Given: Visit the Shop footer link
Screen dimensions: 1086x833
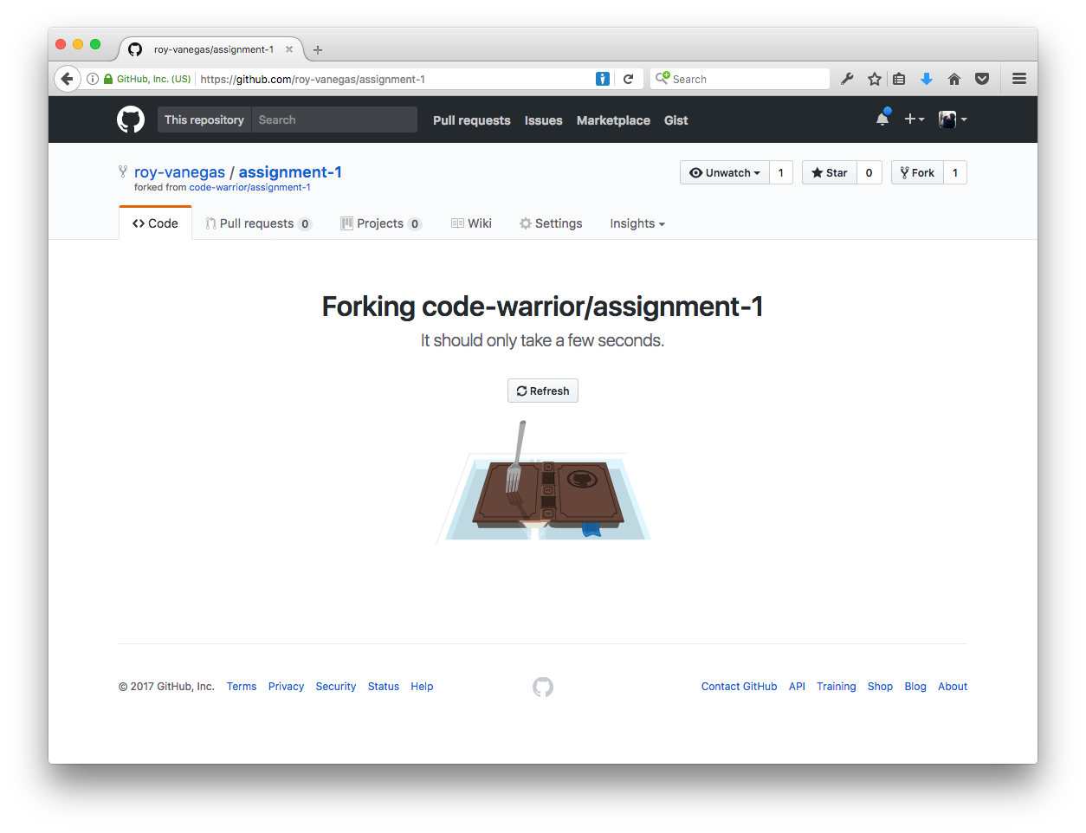Looking at the screenshot, I should click(x=880, y=687).
